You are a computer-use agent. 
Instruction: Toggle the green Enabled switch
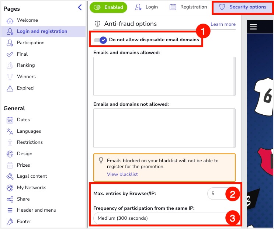click(108, 7)
